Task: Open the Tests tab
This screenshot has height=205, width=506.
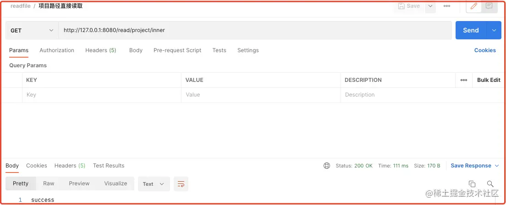Action: click(x=220, y=50)
